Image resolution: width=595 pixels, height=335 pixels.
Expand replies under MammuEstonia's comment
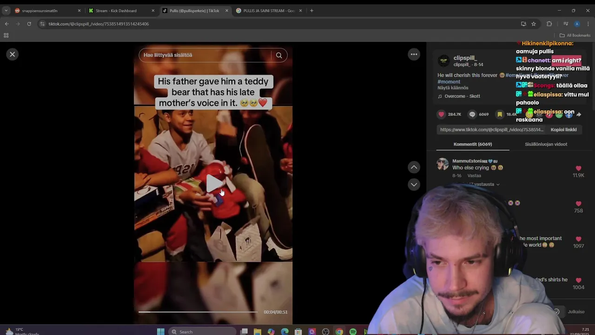pyautogui.click(x=483, y=184)
